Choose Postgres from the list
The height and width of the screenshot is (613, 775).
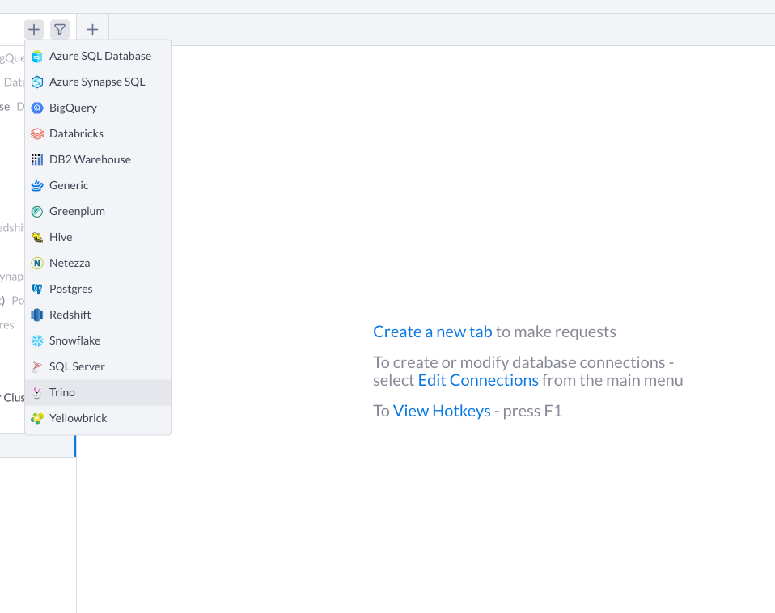(98, 289)
